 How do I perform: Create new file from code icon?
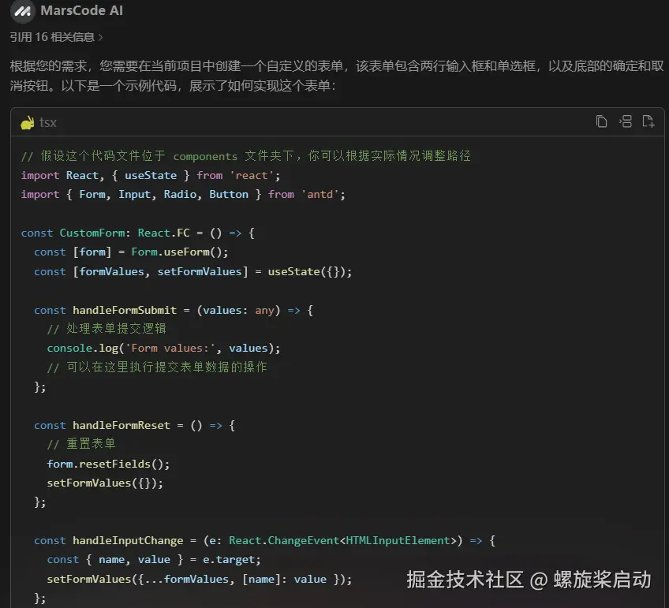click(x=648, y=121)
